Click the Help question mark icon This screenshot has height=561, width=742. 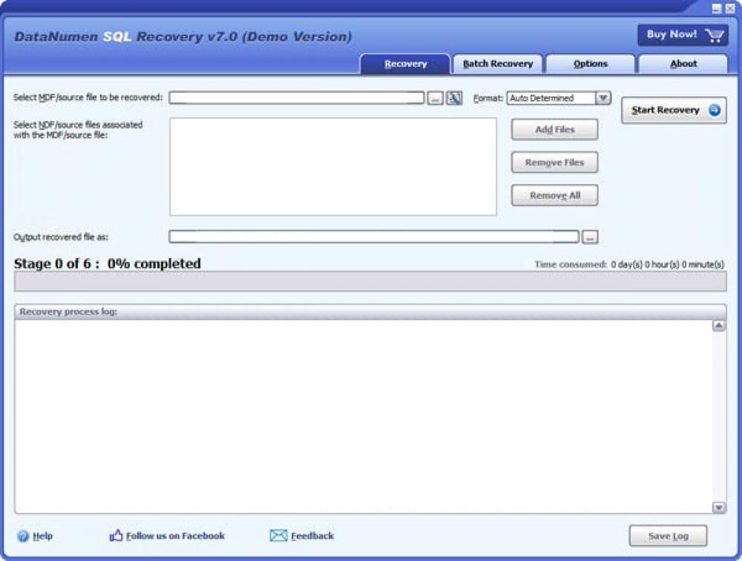[24, 535]
